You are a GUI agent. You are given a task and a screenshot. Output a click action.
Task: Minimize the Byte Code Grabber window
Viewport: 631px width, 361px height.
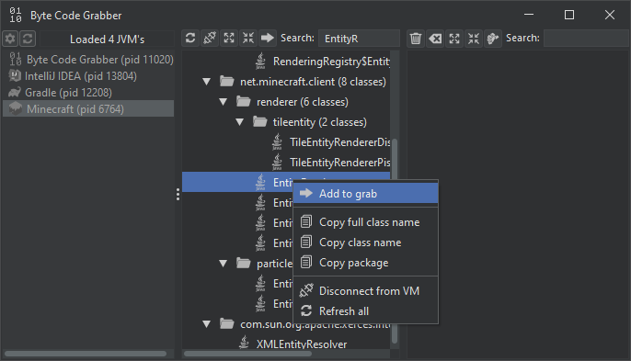pyautogui.click(x=529, y=16)
